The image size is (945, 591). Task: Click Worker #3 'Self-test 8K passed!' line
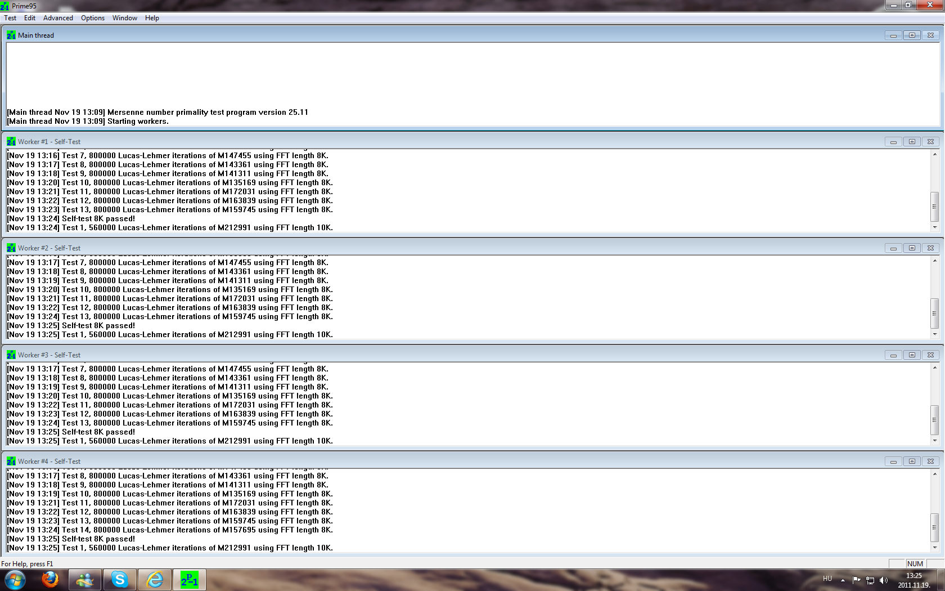(x=71, y=432)
